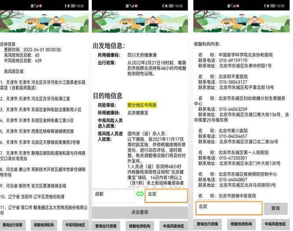293x231 pixels.
Task: Click the highlighted 部分地区中风险 risk level label
Action: coord(142,105)
